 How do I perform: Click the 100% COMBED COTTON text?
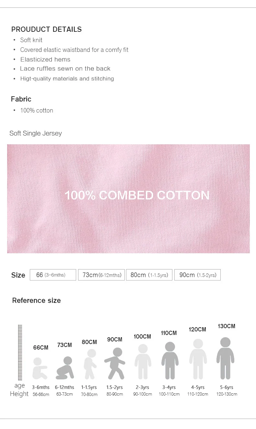pos(137,195)
